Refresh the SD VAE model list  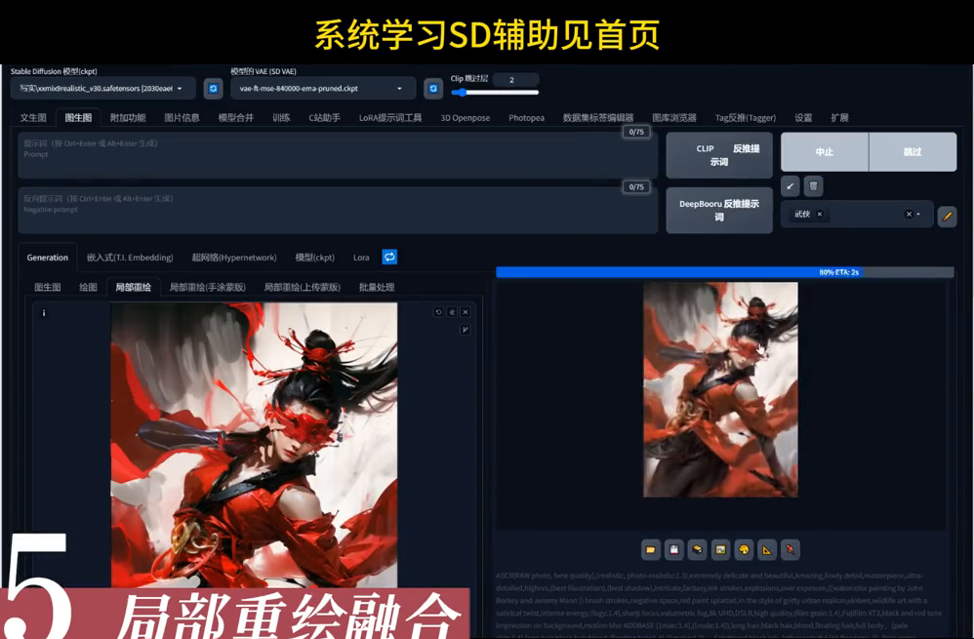433,89
